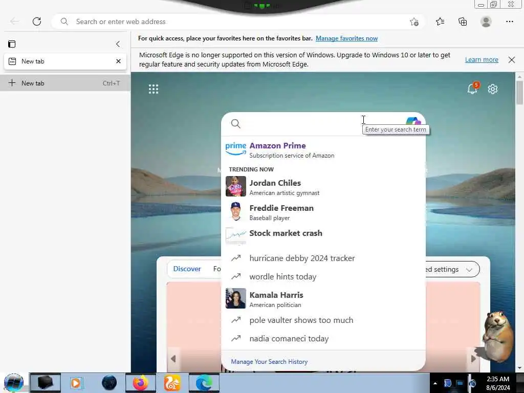Click the address bar input
Screen dimensions: 524x393
[x=239, y=21]
